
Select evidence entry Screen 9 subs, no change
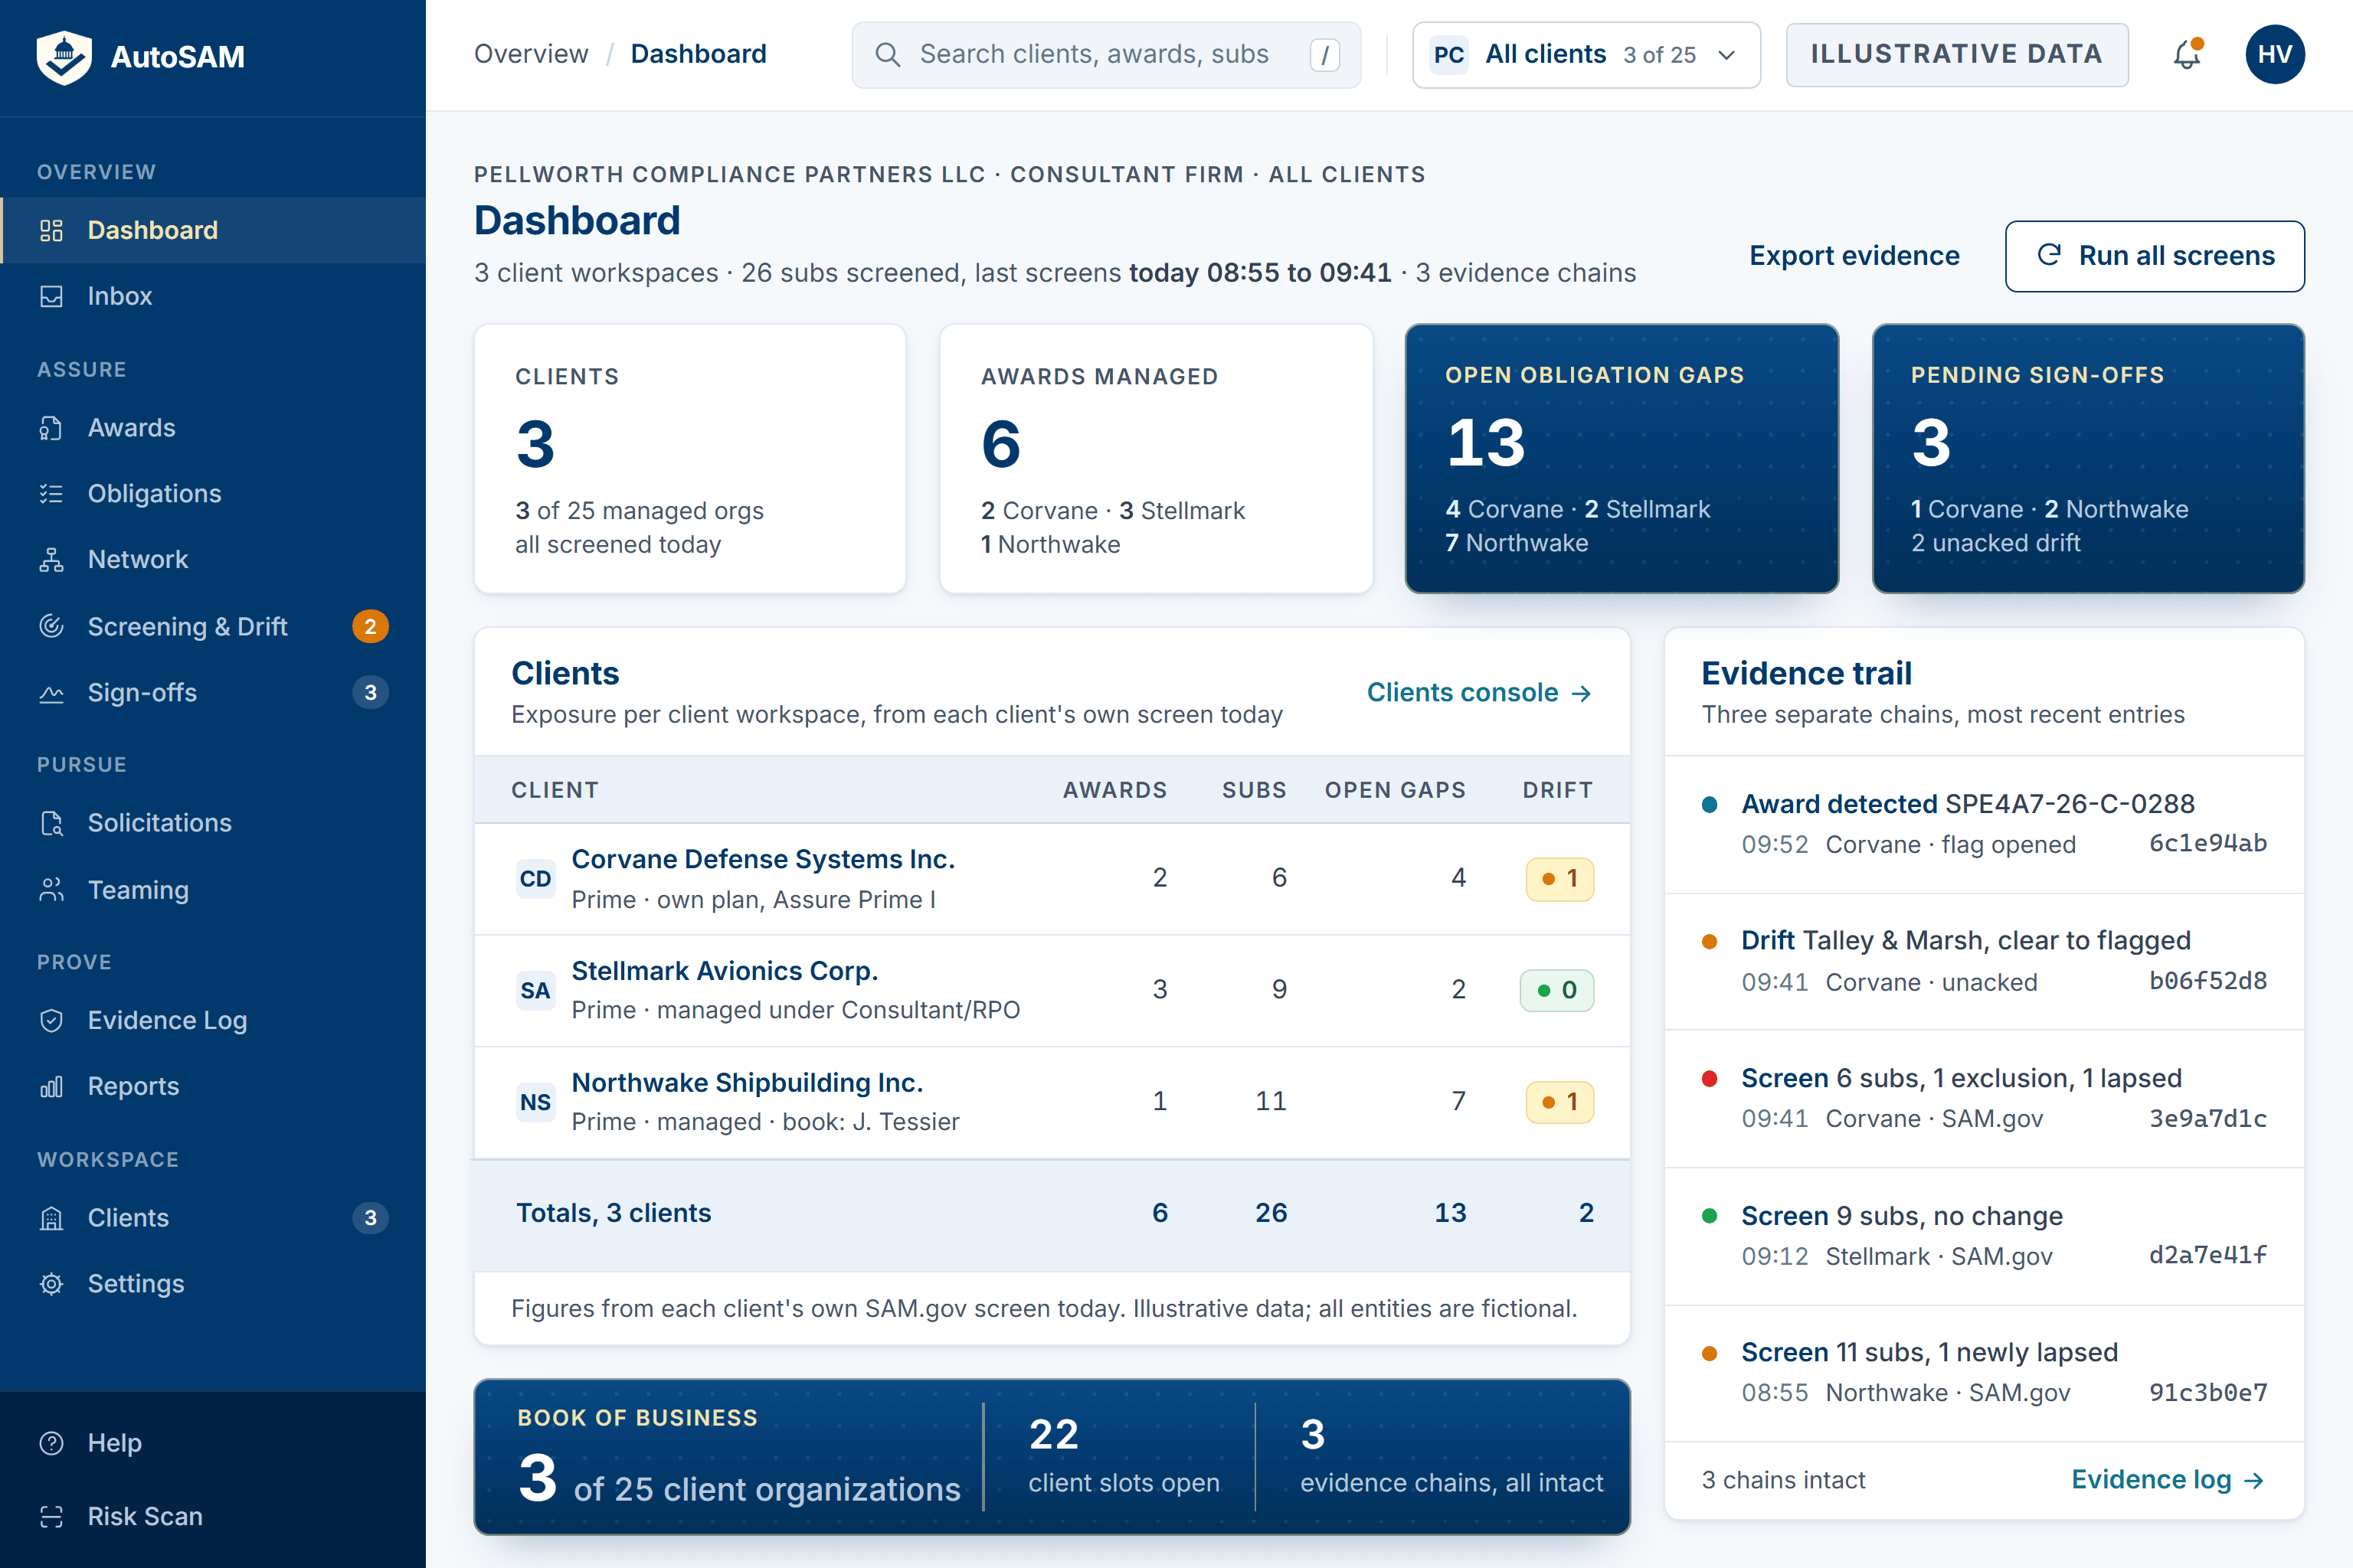(1984, 1236)
